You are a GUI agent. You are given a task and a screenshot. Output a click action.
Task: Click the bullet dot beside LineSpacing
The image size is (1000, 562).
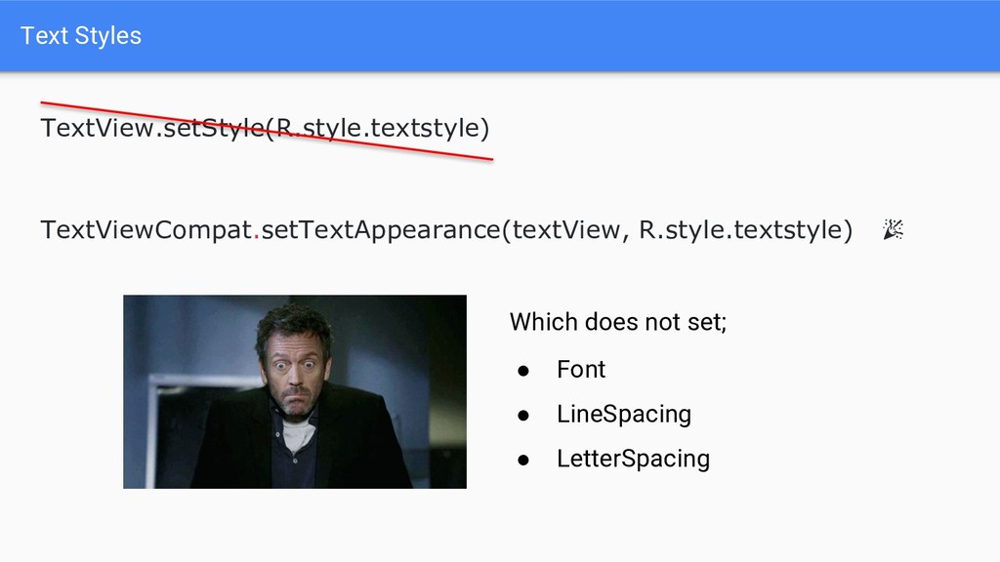coord(523,416)
